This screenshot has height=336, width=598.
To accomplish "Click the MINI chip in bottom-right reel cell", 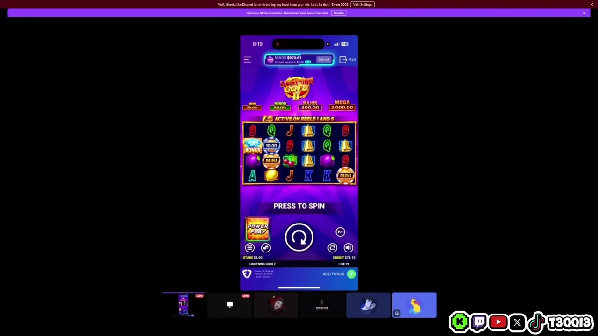I will (x=345, y=175).
